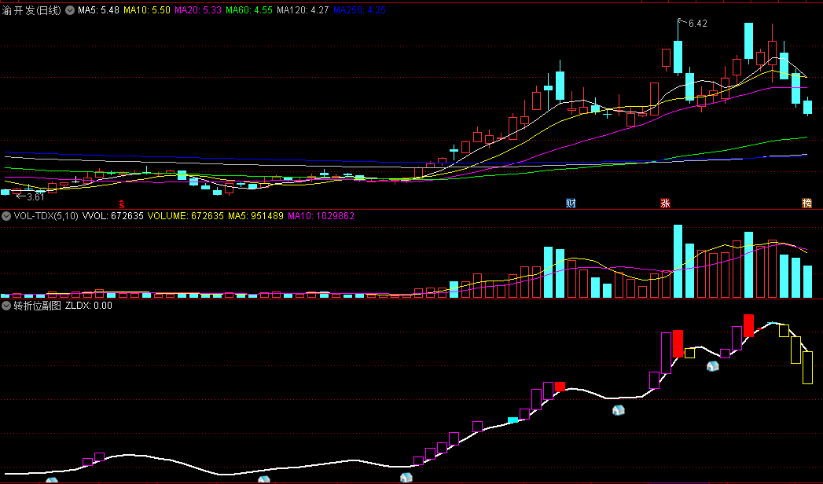This screenshot has width=823, height=484.
Task: Click house icon below the first red indicator bar
Action: [619, 410]
